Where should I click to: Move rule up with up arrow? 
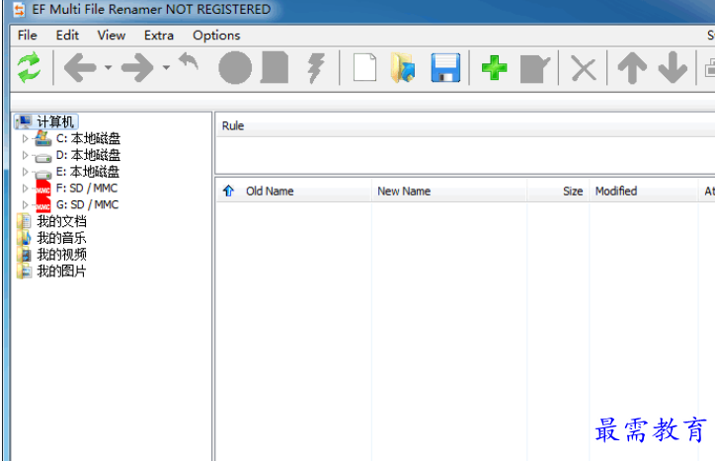tap(632, 68)
